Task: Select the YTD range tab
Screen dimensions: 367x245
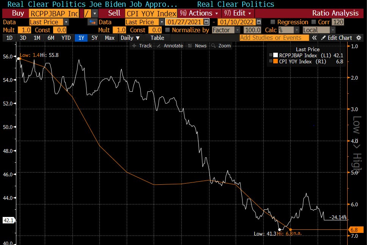Action: click(x=66, y=38)
